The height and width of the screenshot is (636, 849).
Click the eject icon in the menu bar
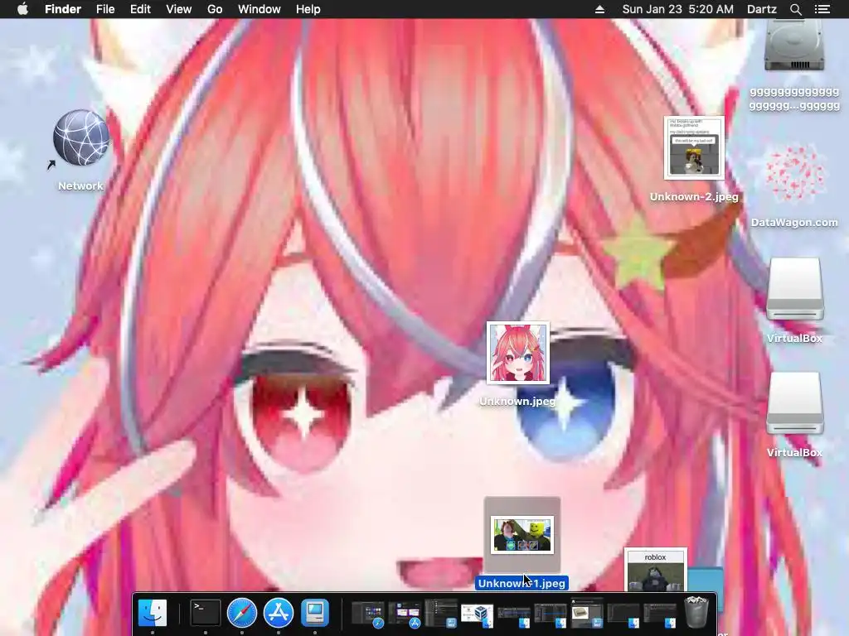click(x=599, y=9)
